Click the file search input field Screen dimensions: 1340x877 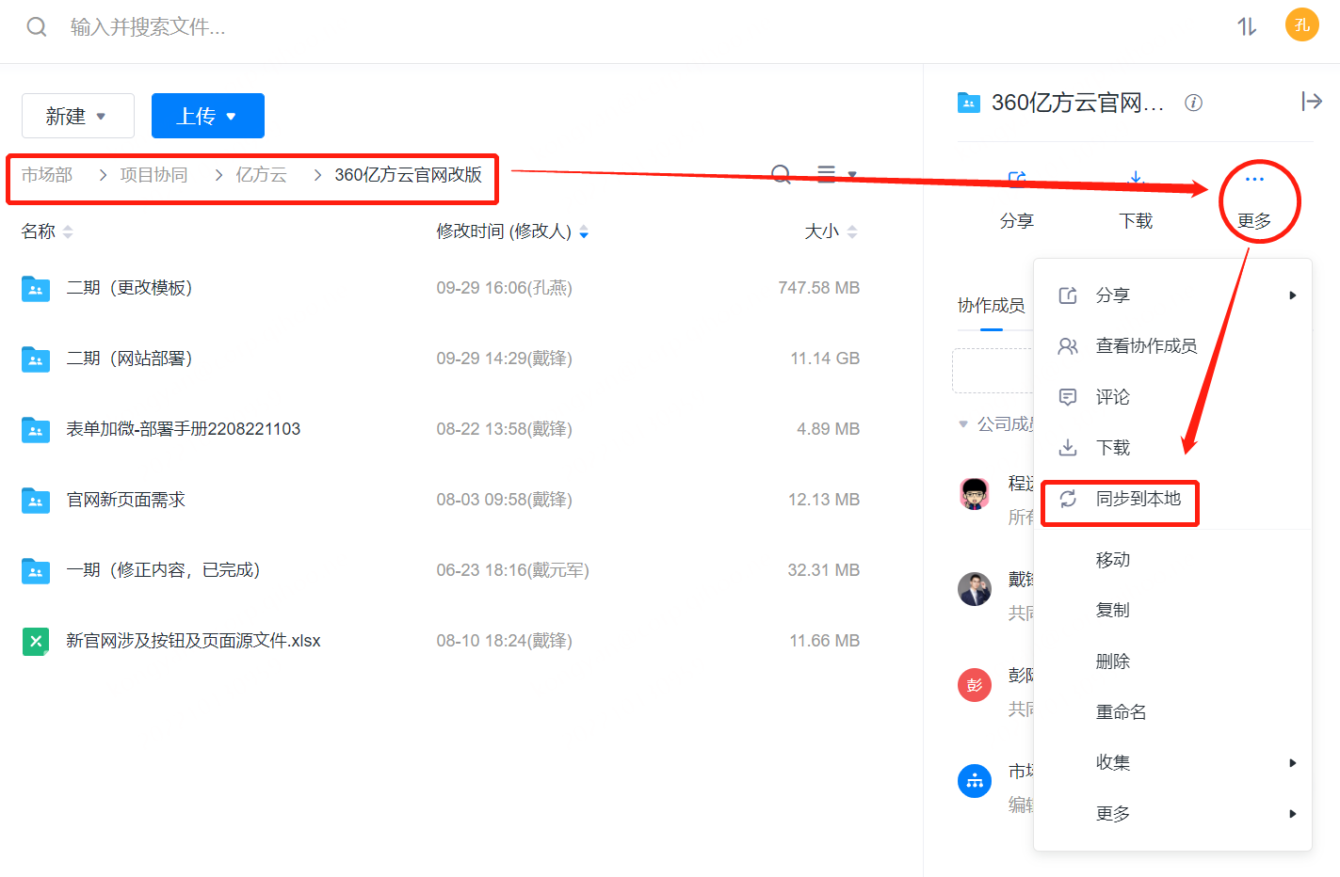point(188,26)
